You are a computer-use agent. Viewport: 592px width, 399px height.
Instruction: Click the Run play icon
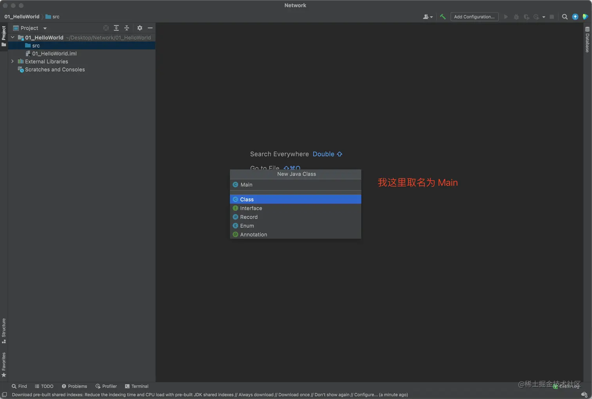point(506,17)
